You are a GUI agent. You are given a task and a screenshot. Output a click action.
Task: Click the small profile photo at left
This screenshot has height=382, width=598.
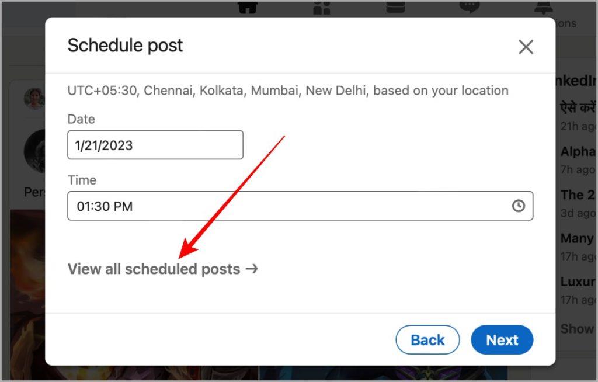pyautogui.click(x=34, y=99)
